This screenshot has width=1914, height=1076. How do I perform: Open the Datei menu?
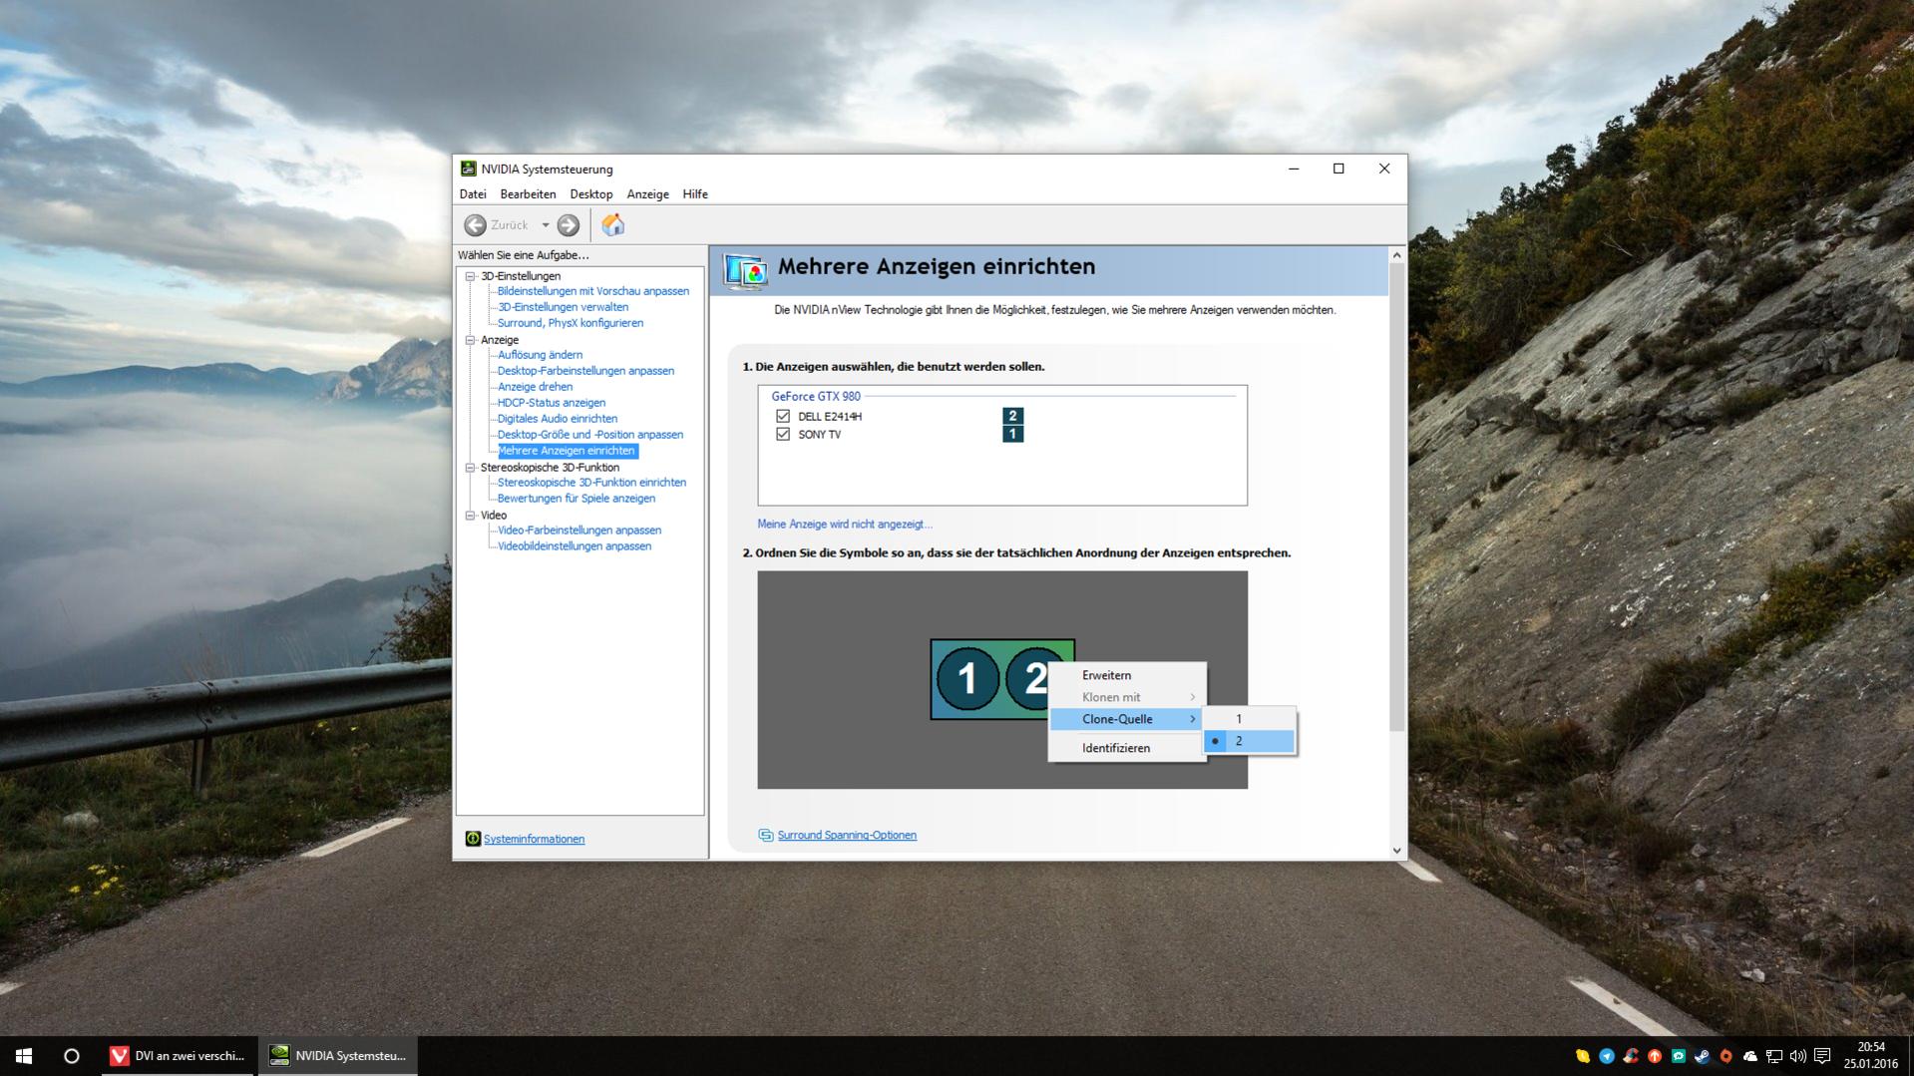click(473, 194)
